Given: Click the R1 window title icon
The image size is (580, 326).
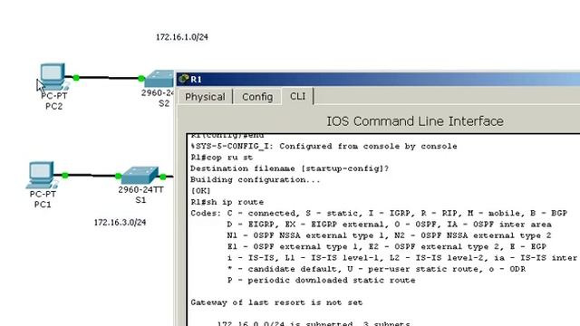Looking at the screenshot, I should tap(183, 79).
